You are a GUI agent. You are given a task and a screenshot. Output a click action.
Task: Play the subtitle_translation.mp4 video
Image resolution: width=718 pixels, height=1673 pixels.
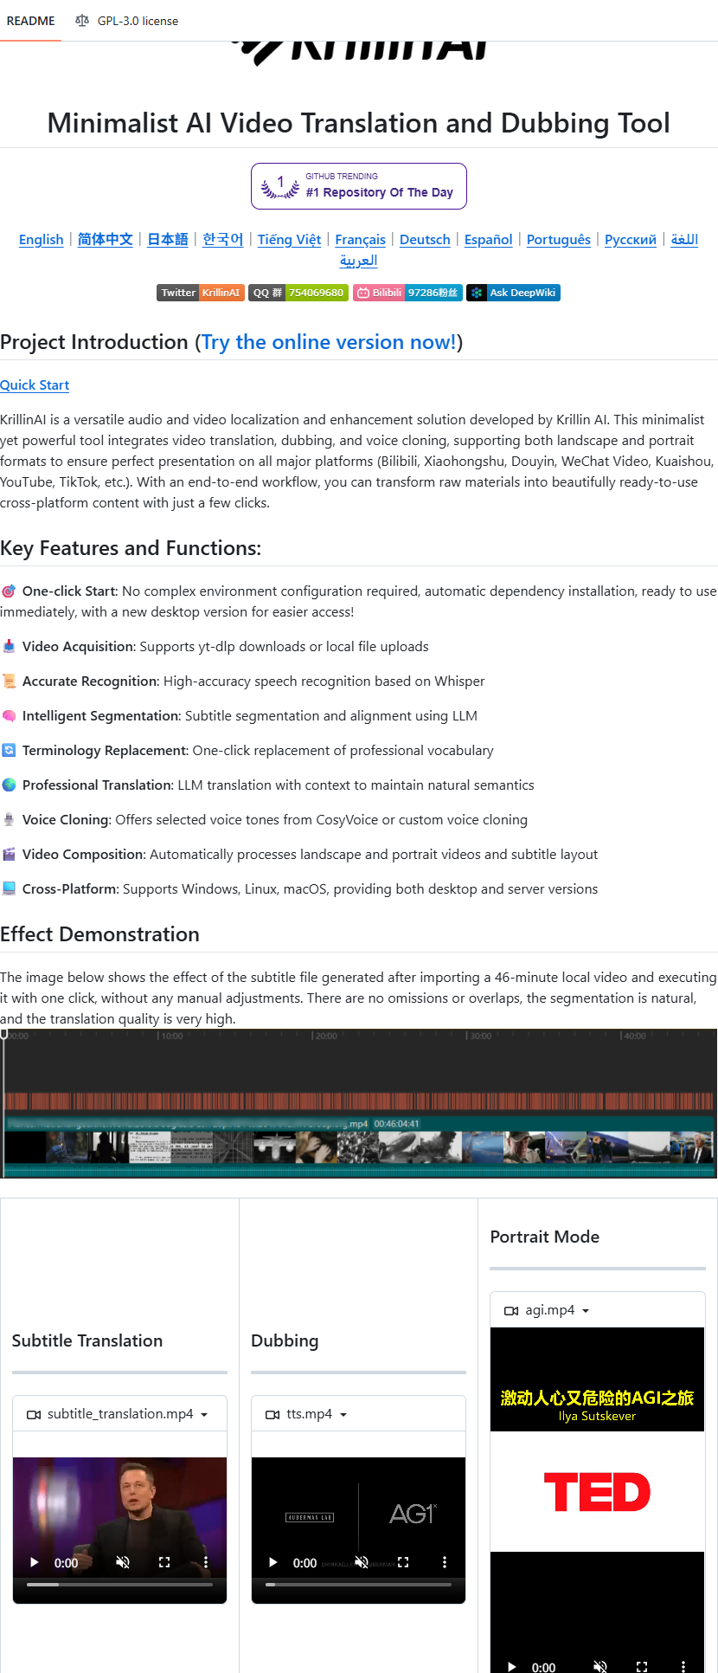(x=35, y=1562)
